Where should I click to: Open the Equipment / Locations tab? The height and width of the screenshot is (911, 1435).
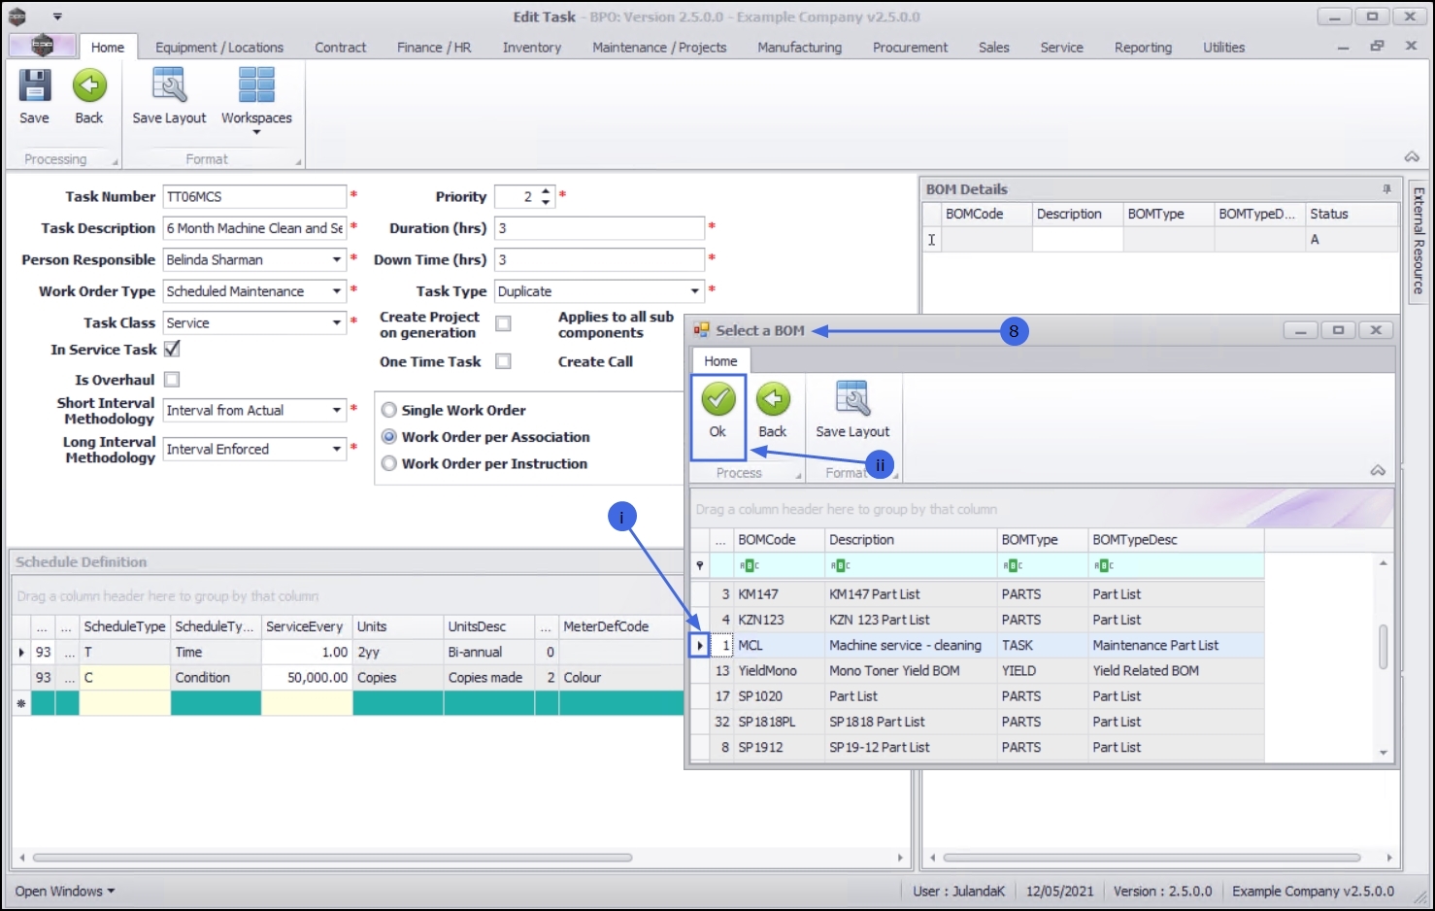[x=219, y=47]
